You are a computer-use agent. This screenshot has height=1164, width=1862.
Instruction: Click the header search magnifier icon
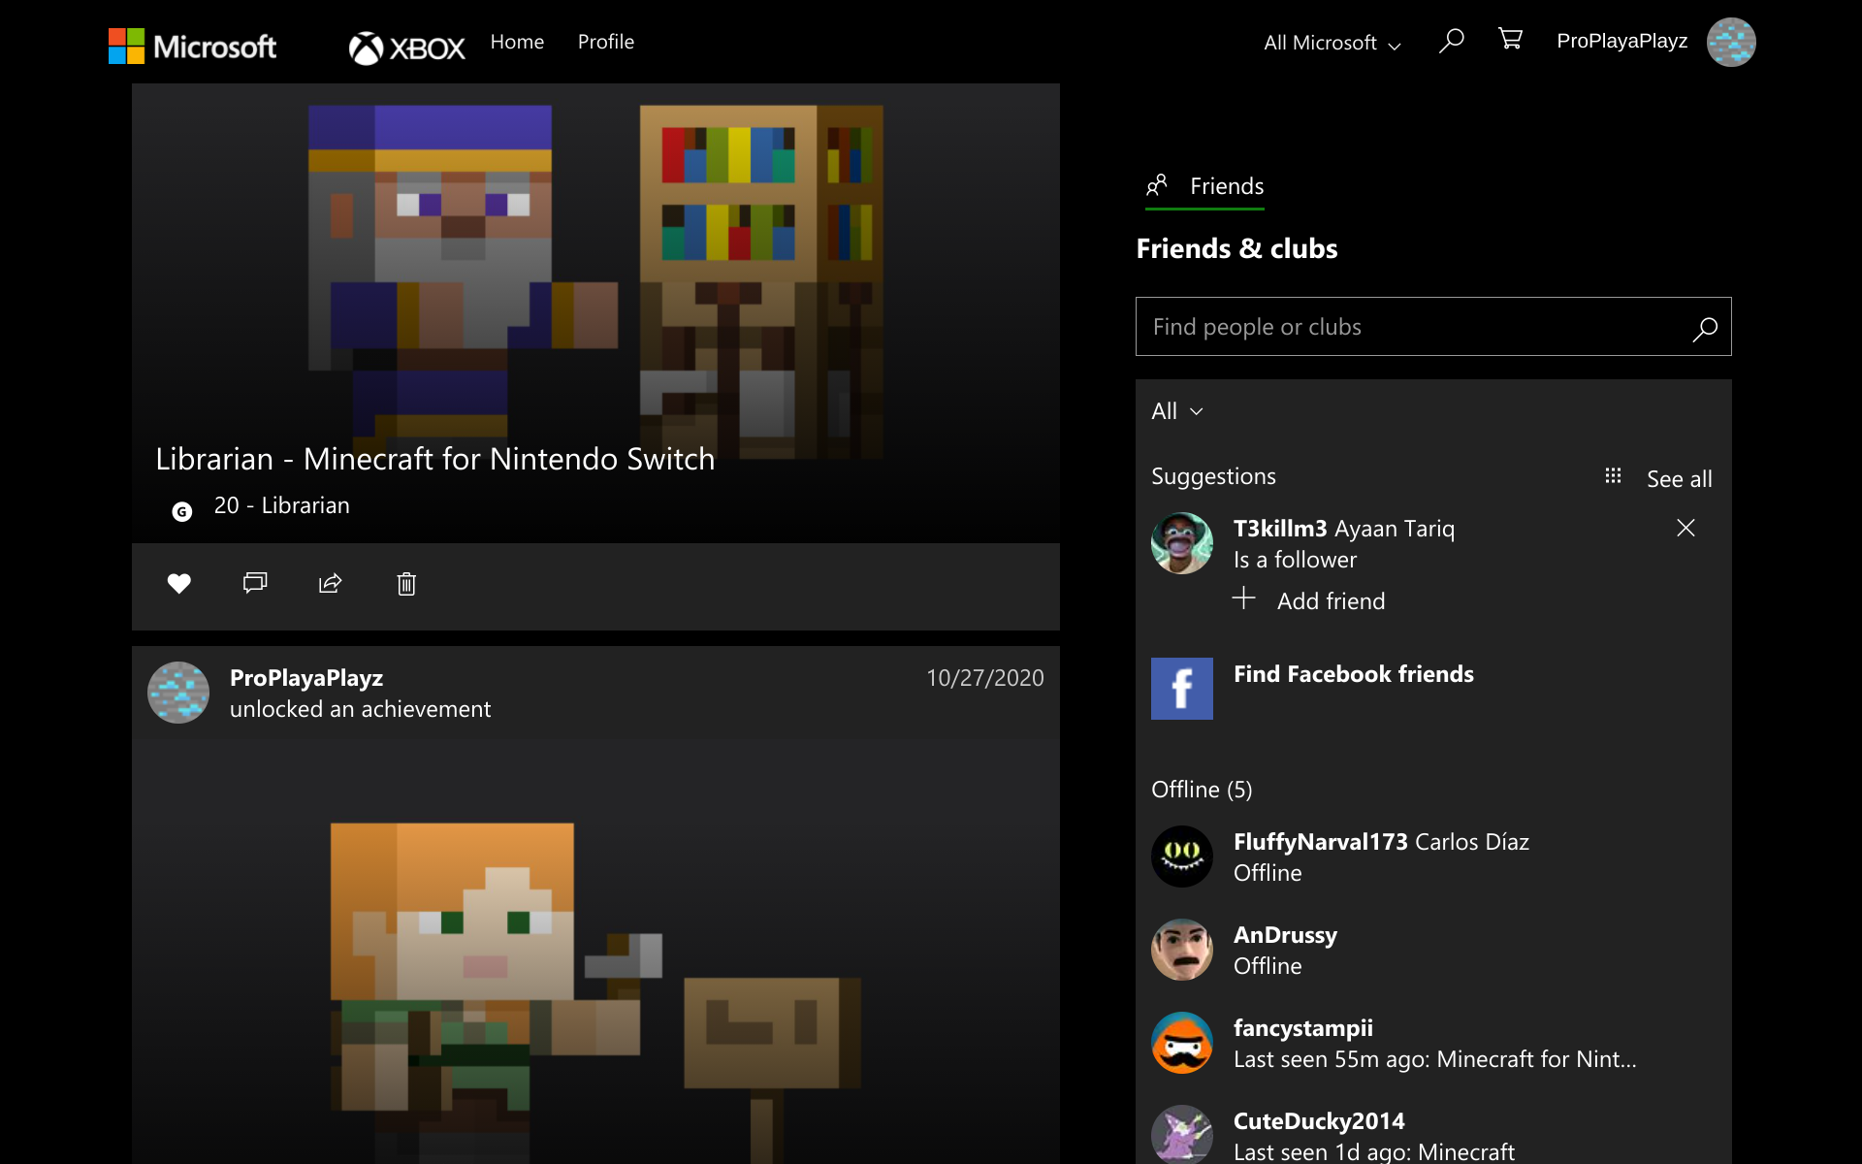(1452, 41)
